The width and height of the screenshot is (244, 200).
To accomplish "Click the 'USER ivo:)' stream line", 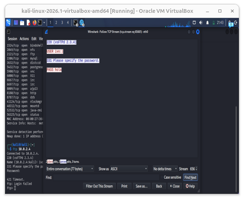I will pos(55,52).
